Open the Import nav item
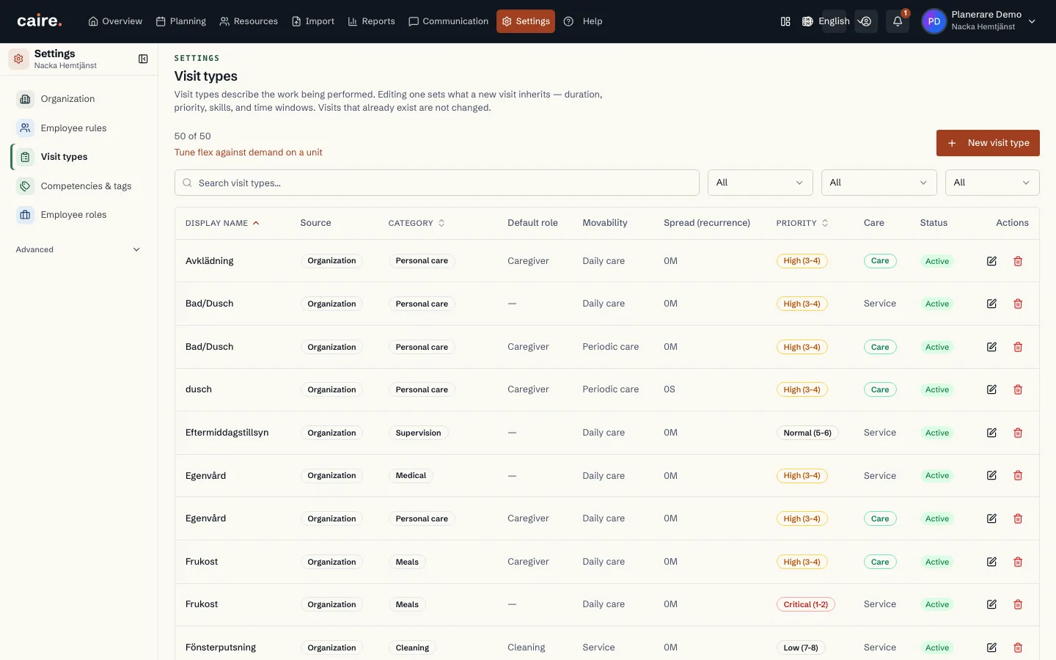The width and height of the screenshot is (1056, 660). tap(313, 21)
